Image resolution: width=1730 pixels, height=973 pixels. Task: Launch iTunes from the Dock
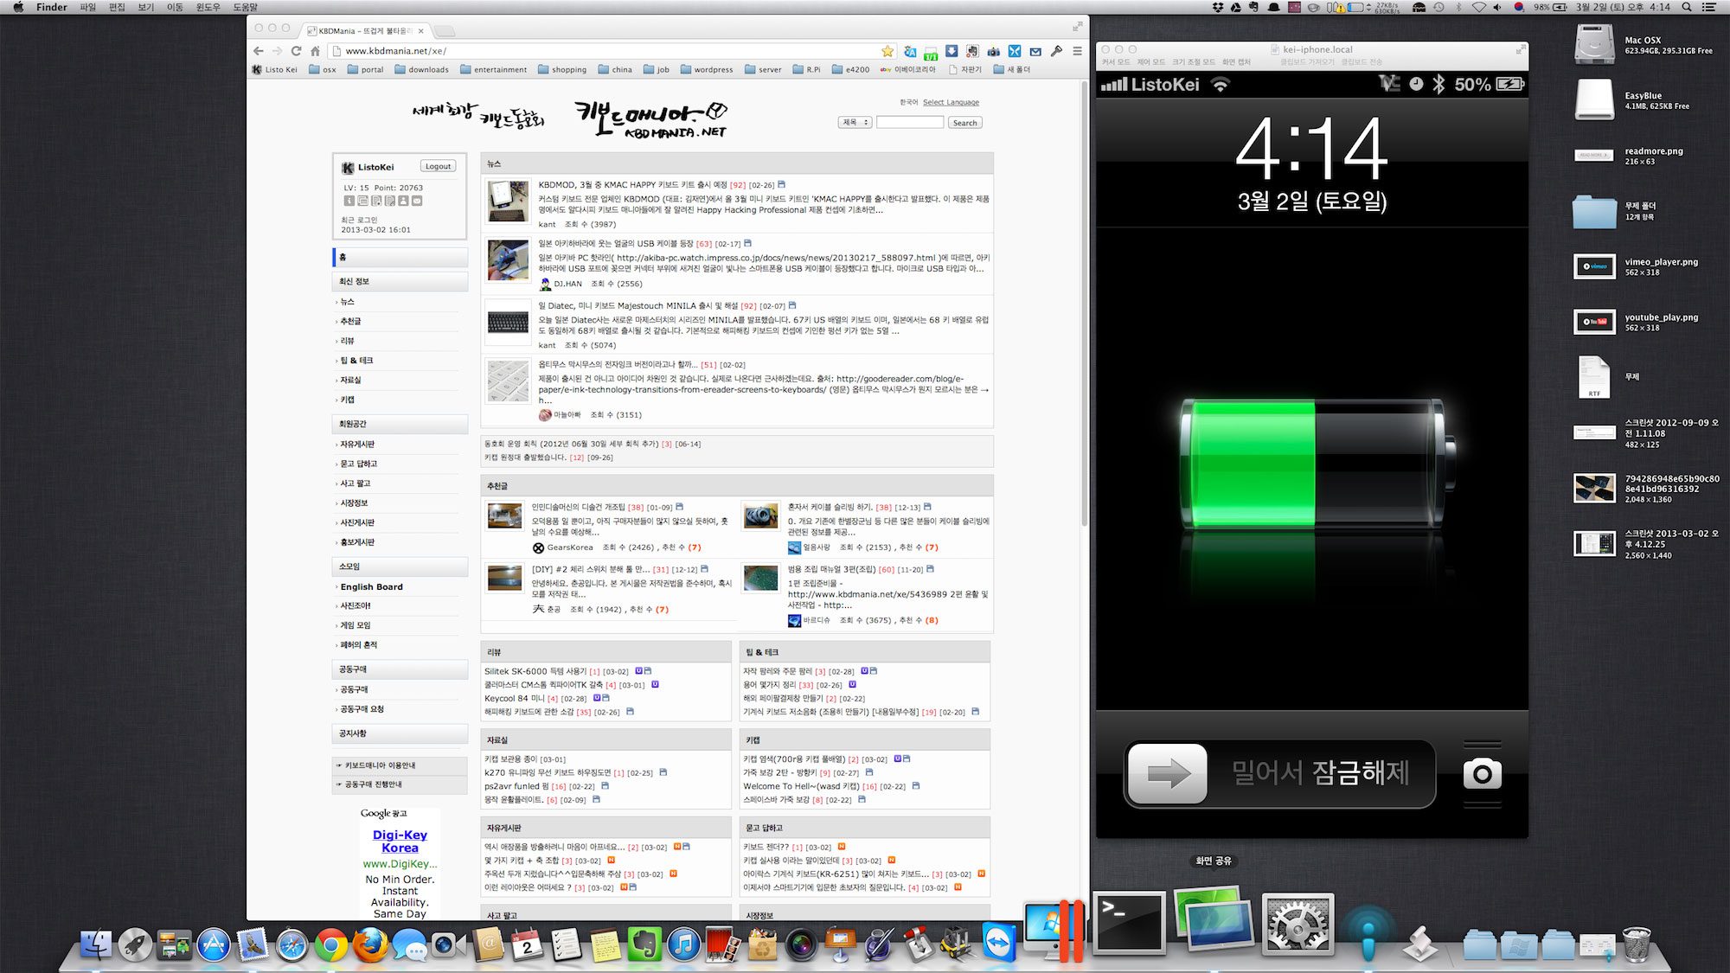tap(683, 944)
